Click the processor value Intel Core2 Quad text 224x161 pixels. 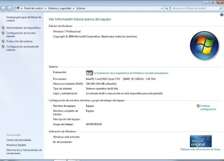[x=121, y=79]
